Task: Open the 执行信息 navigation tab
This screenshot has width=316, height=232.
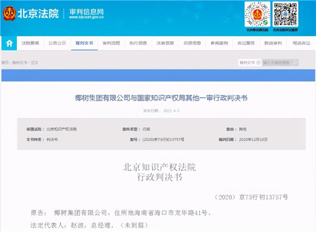Action: click(138, 43)
